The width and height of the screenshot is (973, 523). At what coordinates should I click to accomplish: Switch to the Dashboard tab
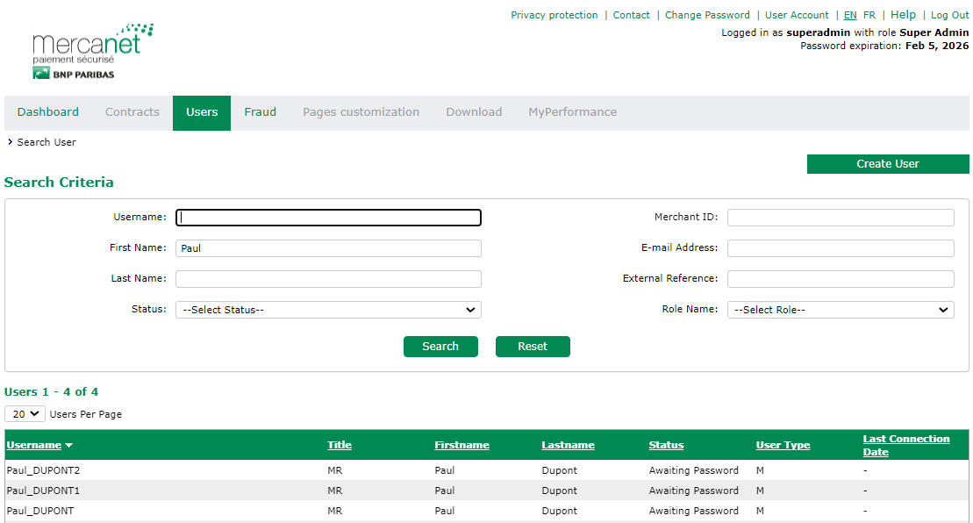tap(48, 112)
